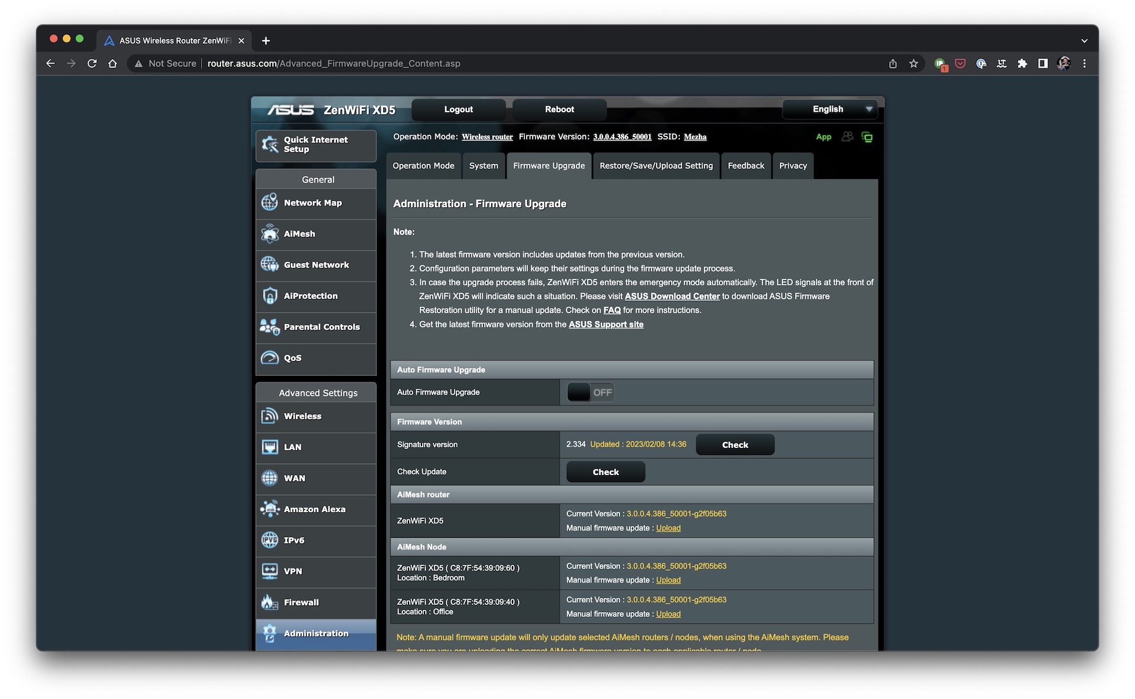
Task: Click Upload for Office AiMesh node
Action: click(668, 614)
